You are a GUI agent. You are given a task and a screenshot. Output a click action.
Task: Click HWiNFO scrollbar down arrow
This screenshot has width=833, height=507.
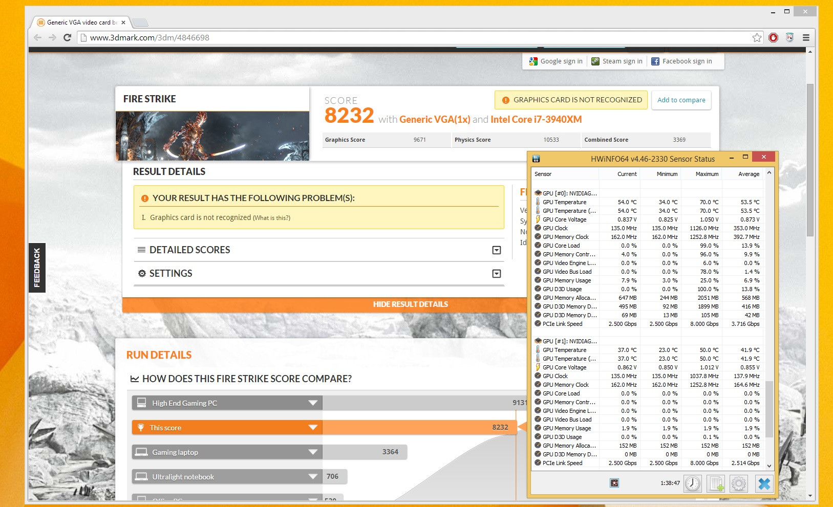click(769, 466)
